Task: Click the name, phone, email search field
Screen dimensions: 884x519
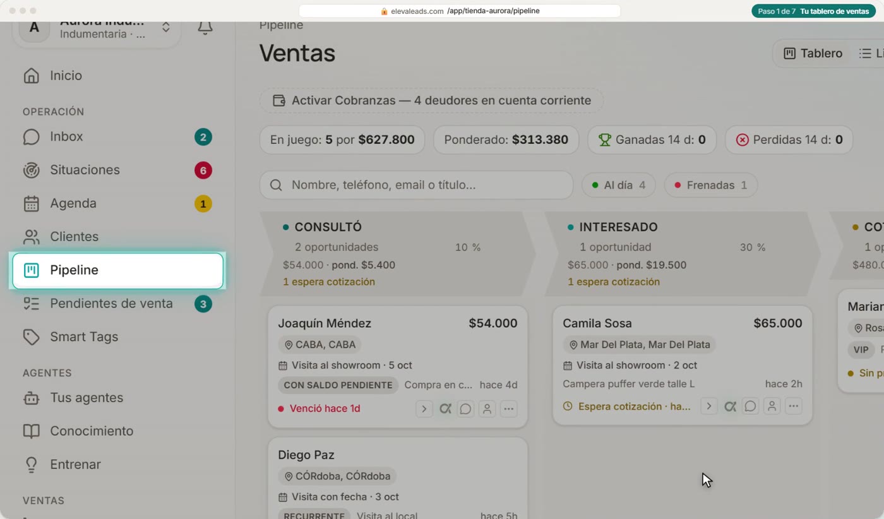Action: tap(416, 185)
